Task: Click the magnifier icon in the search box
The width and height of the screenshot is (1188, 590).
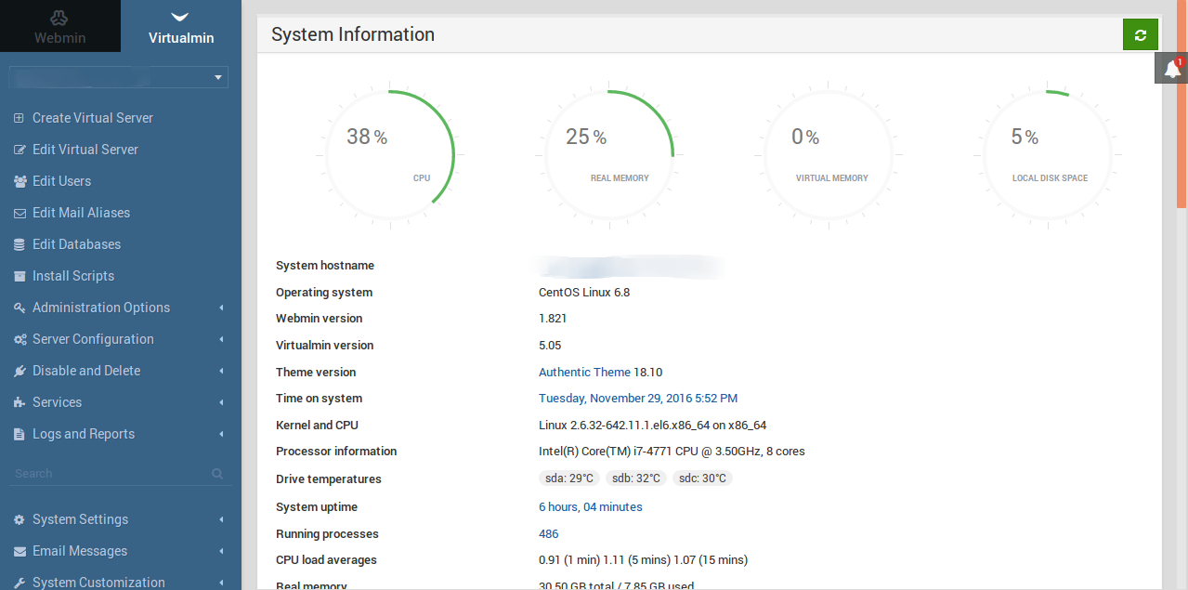Action: [217, 474]
